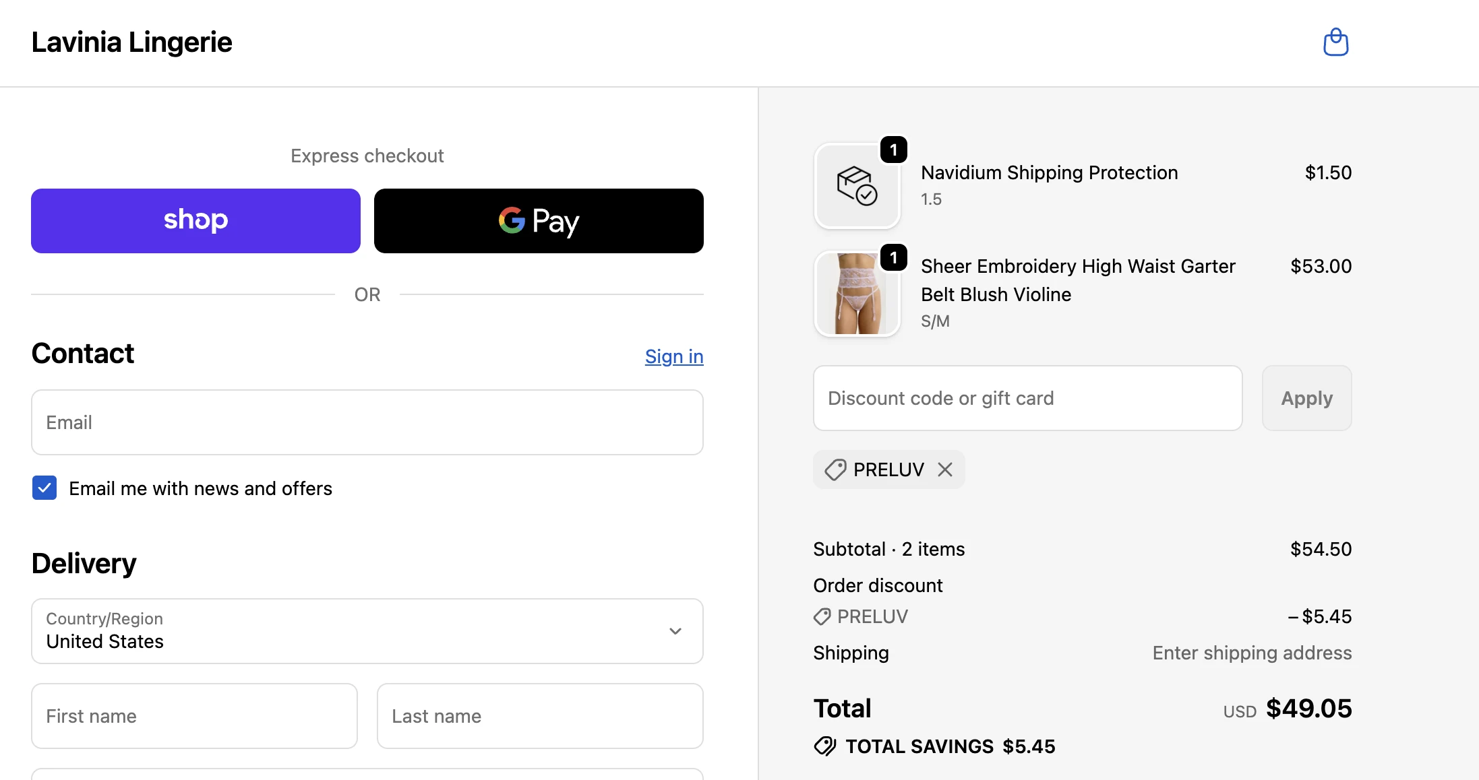Open Garter Belt product thumbnail
Image resolution: width=1479 pixels, height=780 pixels.
[x=857, y=294]
